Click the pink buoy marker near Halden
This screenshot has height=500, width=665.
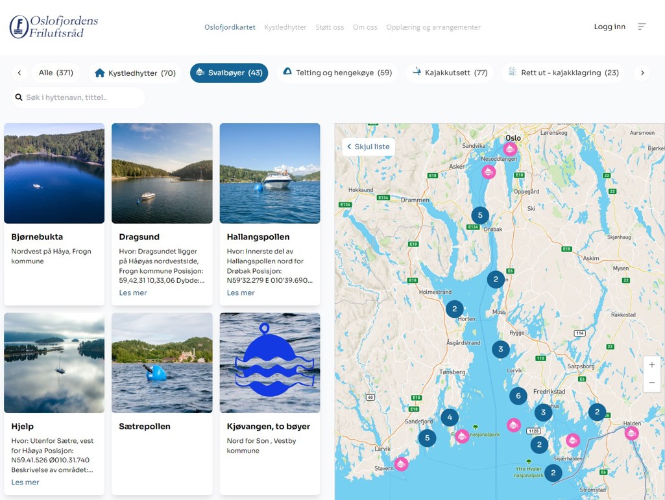point(631,433)
